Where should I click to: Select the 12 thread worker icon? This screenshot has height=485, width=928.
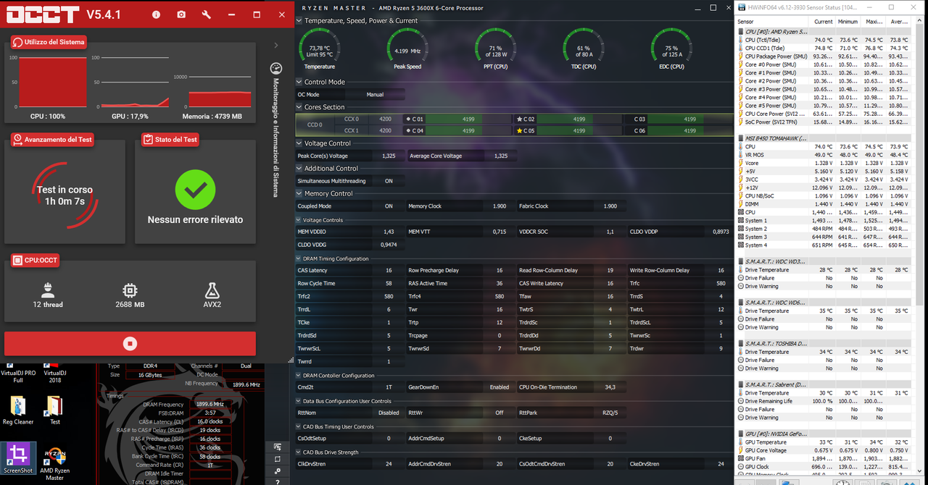(48, 290)
